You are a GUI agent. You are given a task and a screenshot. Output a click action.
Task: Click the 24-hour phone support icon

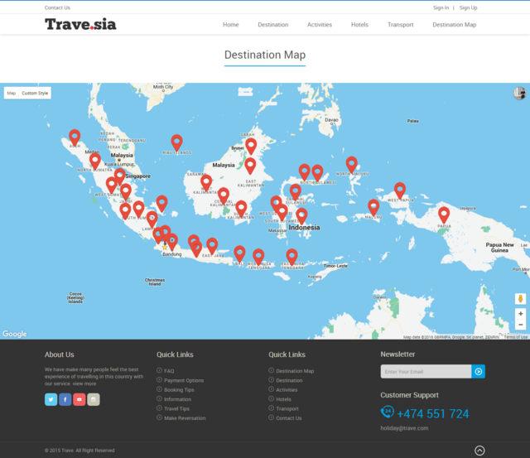coord(388,412)
